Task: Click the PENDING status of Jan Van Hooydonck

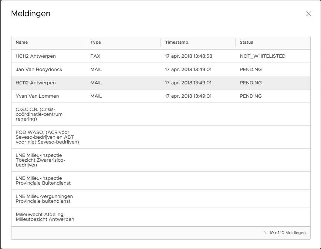Action: pyautogui.click(x=250, y=69)
